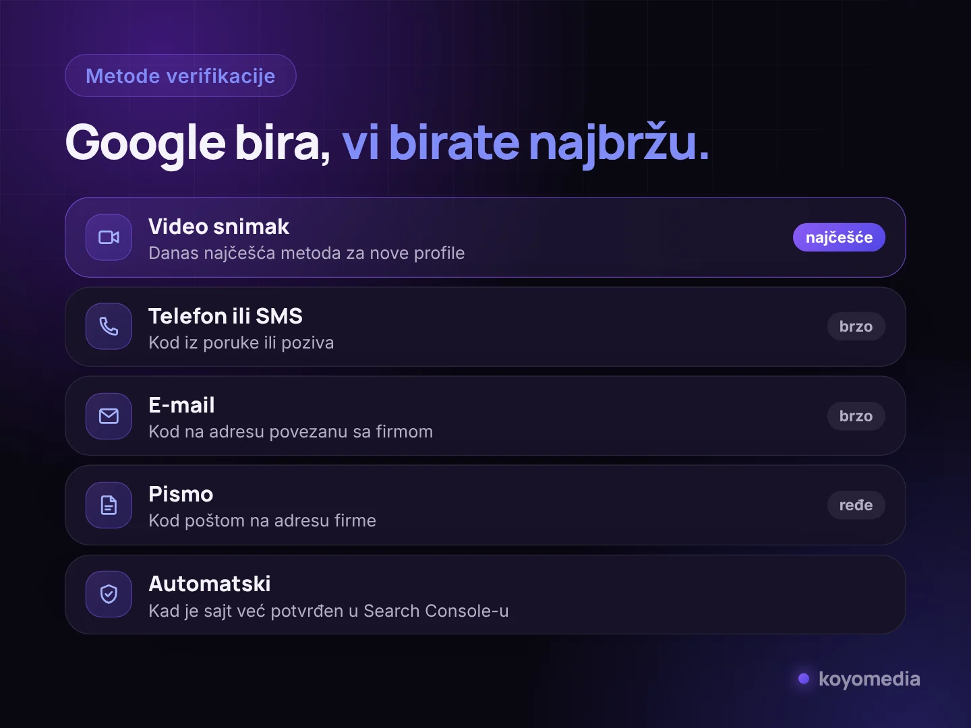Image resolution: width=971 pixels, height=728 pixels.
Task: Select the E-mail title
Action: coord(181,405)
